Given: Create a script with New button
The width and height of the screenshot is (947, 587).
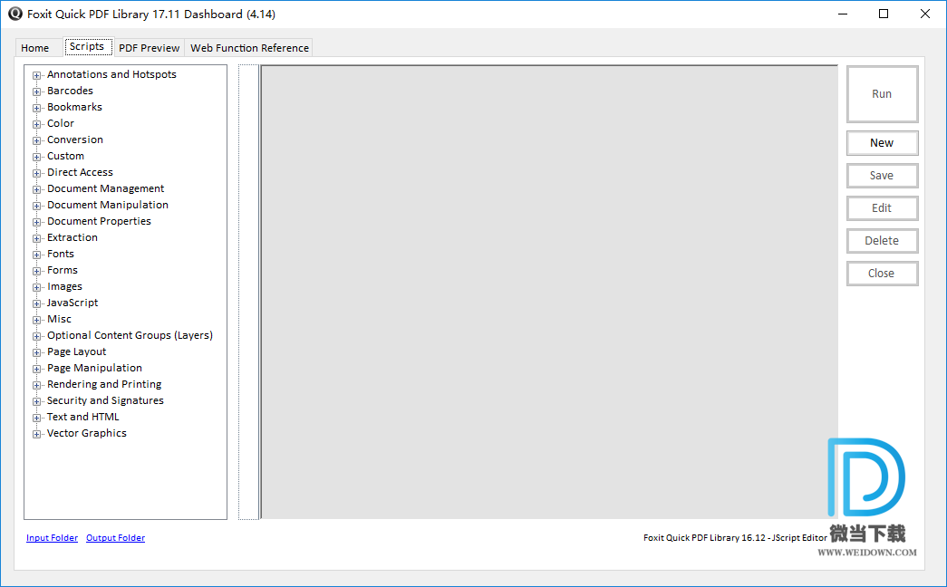Looking at the screenshot, I should tap(882, 143).
